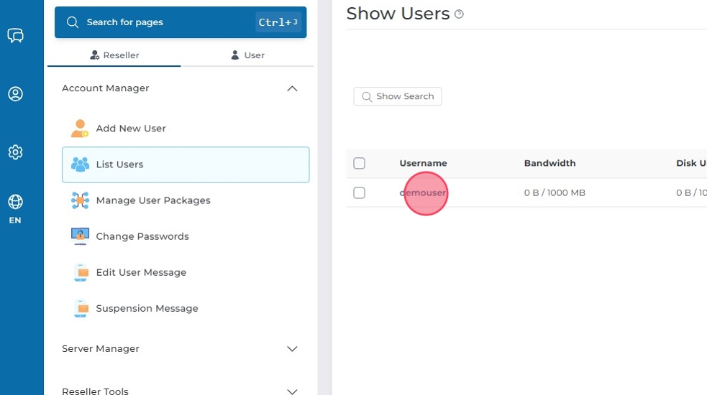Expand the Server Manager section
The height and width of the screenshot is (395, 707).
click(x=292, y=349)
